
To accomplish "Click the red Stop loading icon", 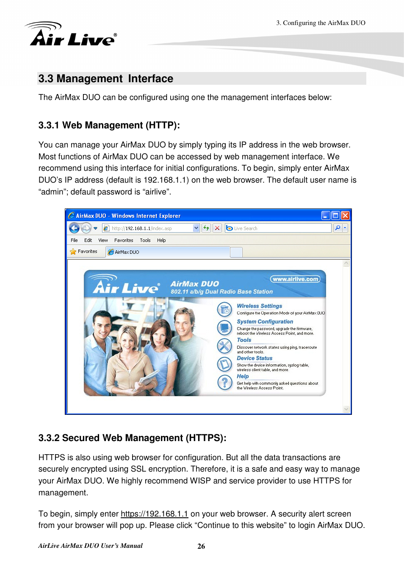I will [x=217, y=228].
